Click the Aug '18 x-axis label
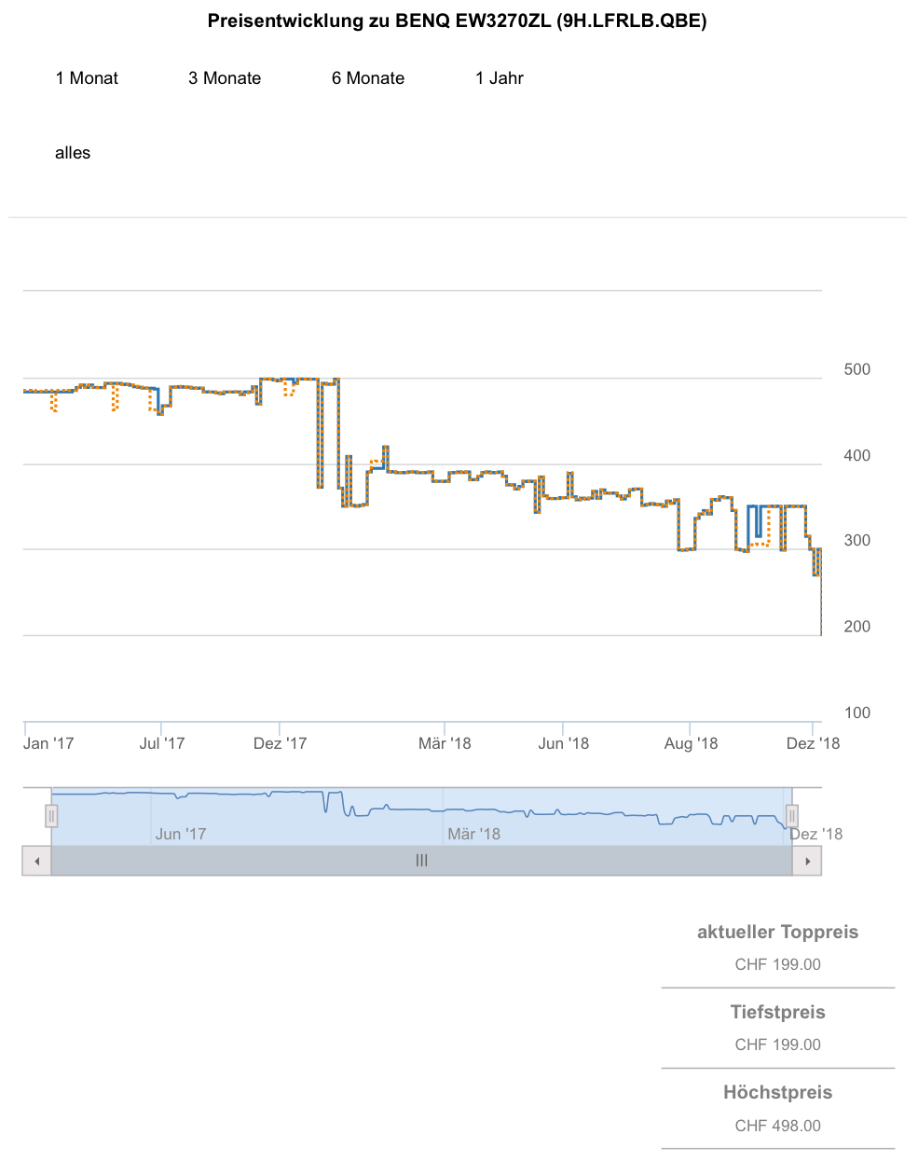Viewport: 918px width, 1162px height. tap(691, 743)
